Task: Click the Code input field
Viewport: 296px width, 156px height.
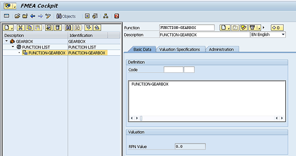Action: point(174,69)
